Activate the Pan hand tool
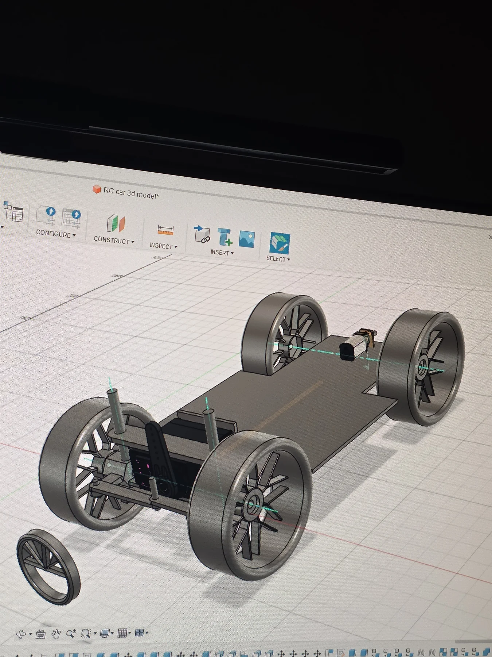The width and height of the screenshot is (492, 657). 56,634
